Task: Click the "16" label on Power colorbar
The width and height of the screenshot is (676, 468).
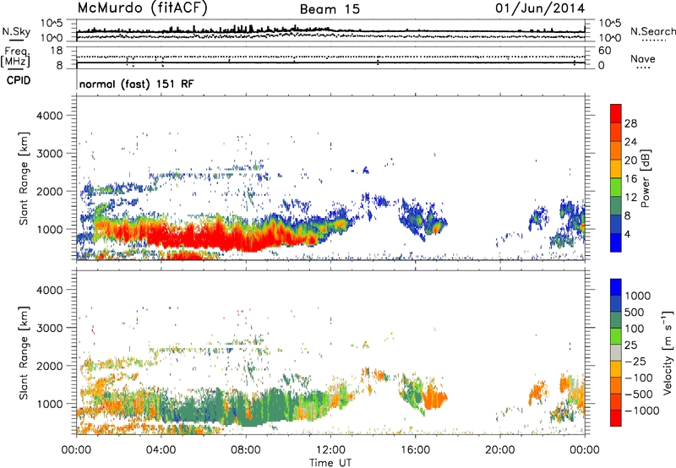Action: click(630, 179)
